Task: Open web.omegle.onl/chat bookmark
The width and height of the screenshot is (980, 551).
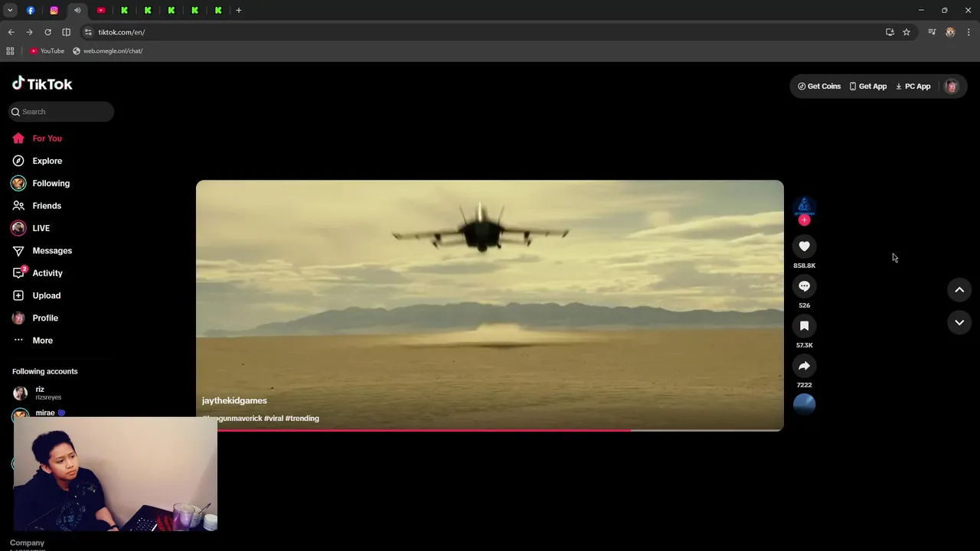Action: click(107, 51)
